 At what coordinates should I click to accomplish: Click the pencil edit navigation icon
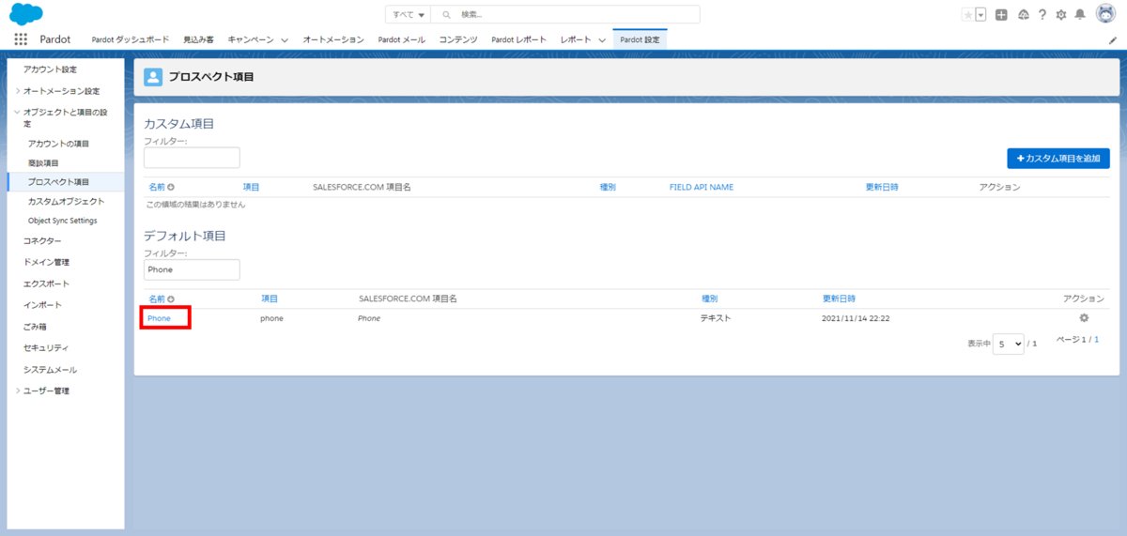[1113, 40]
